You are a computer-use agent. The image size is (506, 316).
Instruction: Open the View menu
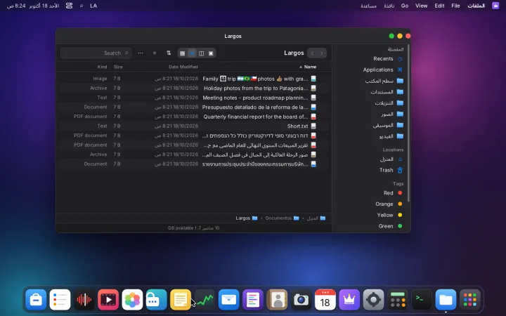click(x=421, y=6)
